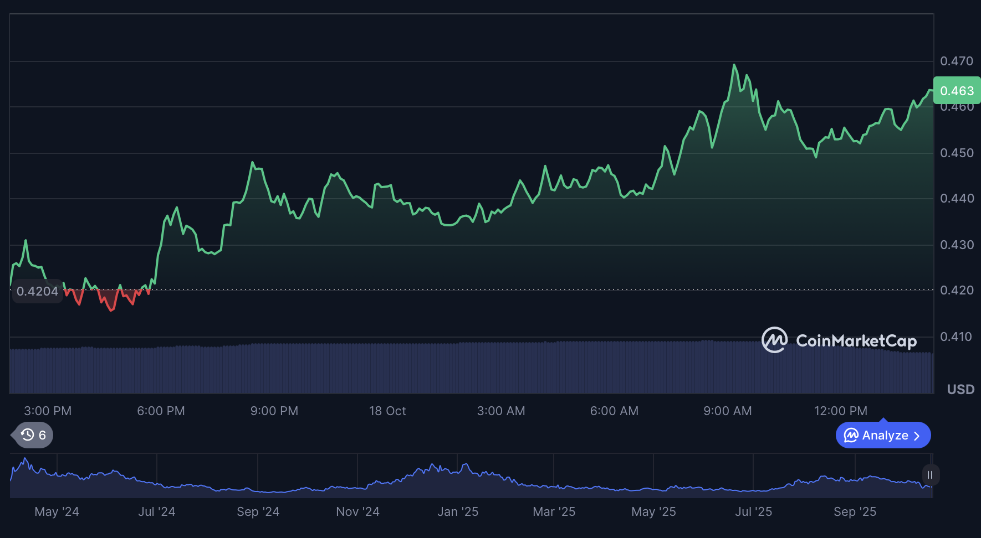
Task: Click the USD currency label
Action: point(960,389)
